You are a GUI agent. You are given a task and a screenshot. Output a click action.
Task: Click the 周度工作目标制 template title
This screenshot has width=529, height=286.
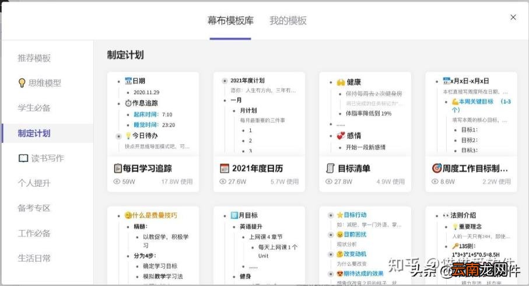(475, 168)
